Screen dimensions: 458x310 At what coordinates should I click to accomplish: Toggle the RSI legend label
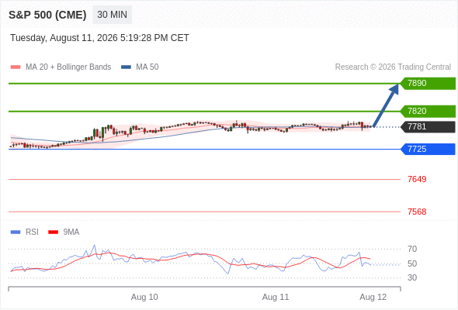click(32, 232)
